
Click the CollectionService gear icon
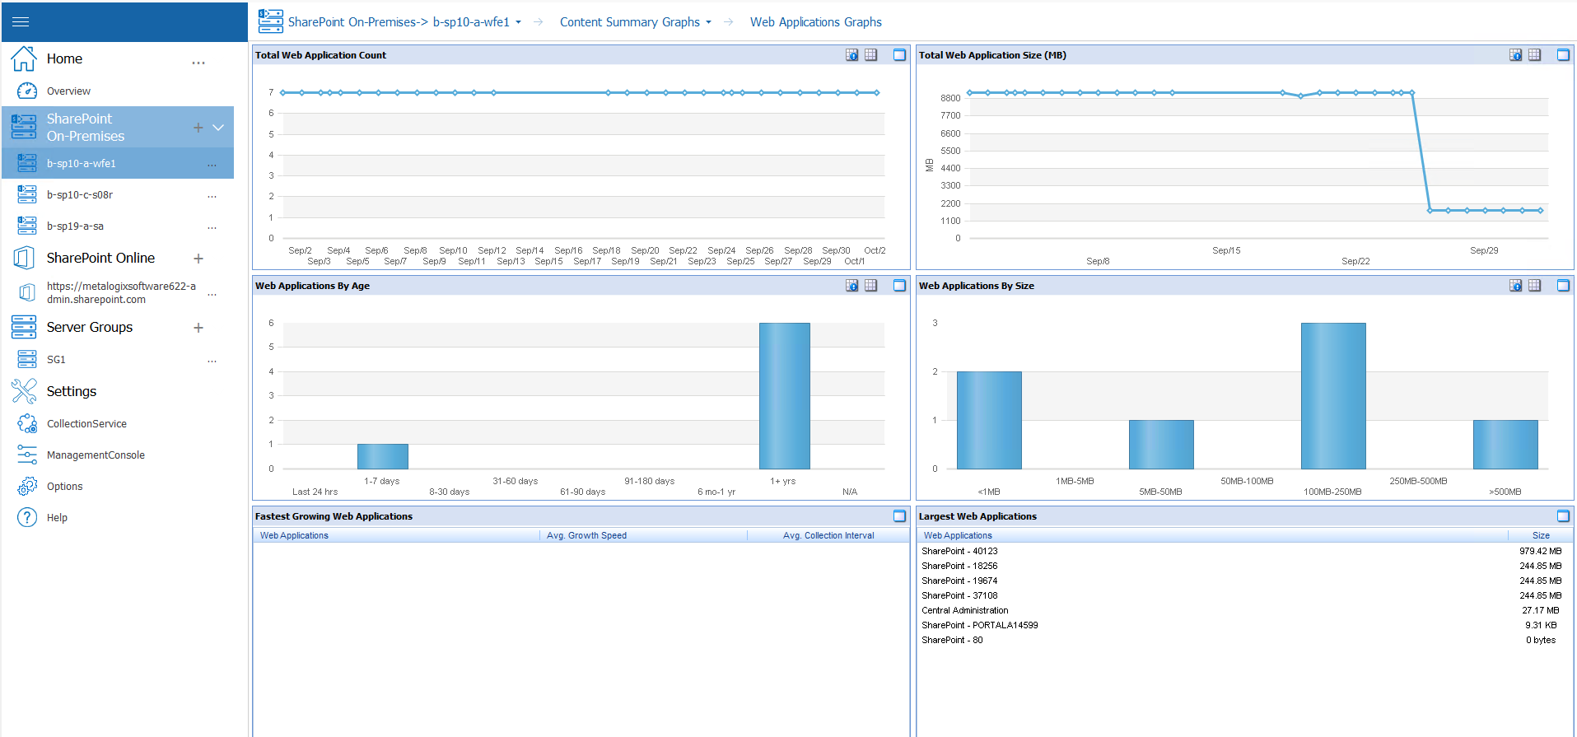(x=27, y=423)
